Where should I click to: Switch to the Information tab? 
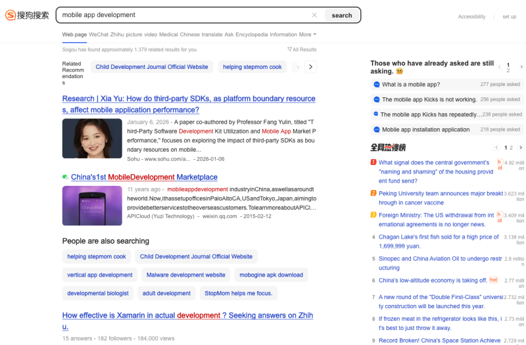point(283,35)
